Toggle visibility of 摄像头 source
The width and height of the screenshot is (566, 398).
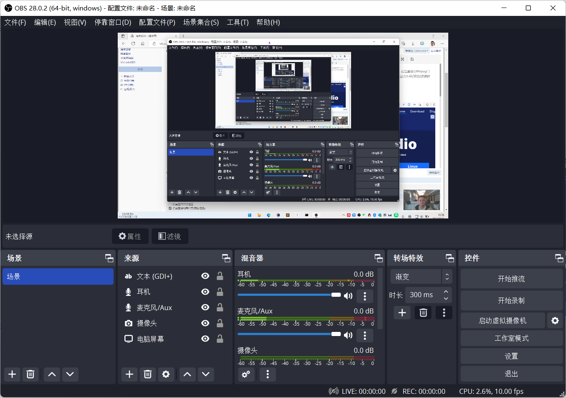click(205, 323)
